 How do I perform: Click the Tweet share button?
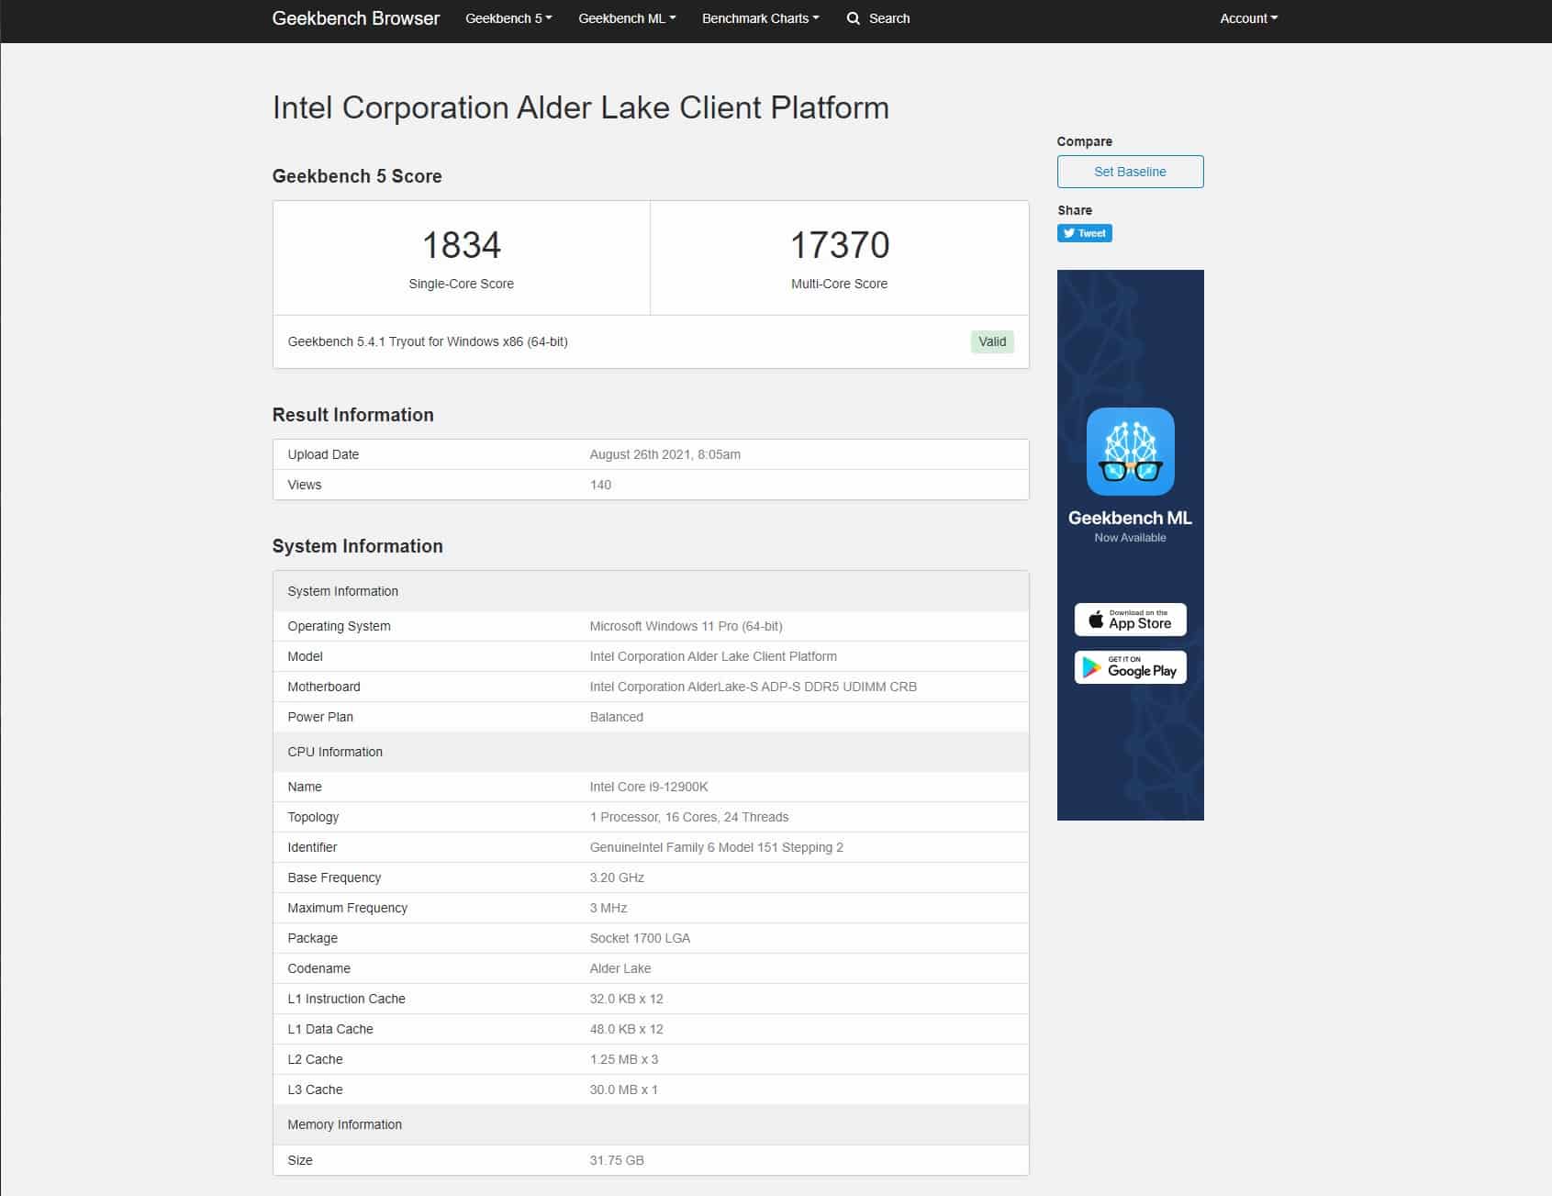point(1085,233)
